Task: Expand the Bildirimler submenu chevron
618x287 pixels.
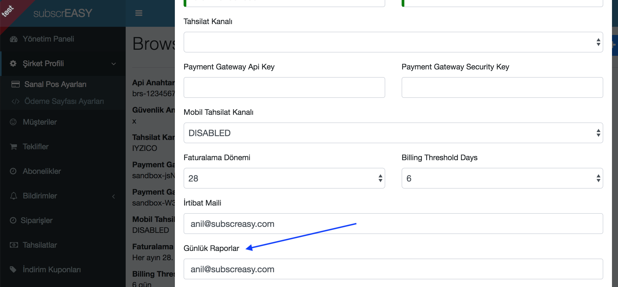Action: click(x=114, y=196)
